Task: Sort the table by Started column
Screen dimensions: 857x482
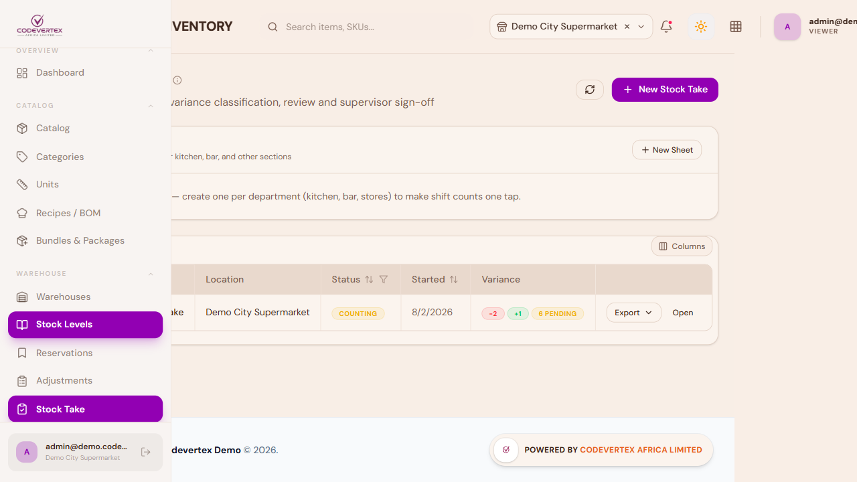Action: 454,279
